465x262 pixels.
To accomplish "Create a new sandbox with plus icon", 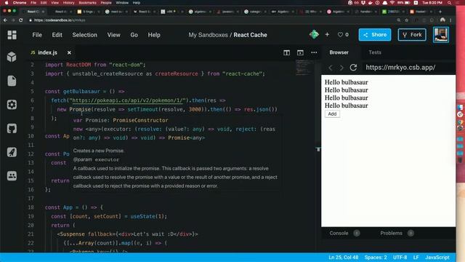I will click(327, 34).
